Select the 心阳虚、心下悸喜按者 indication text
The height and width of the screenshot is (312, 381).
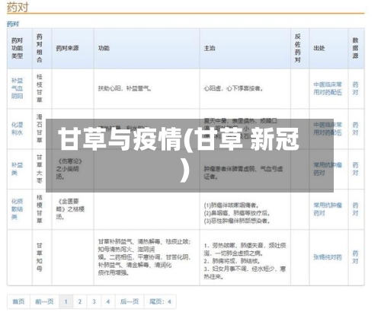tap(233, 88)
